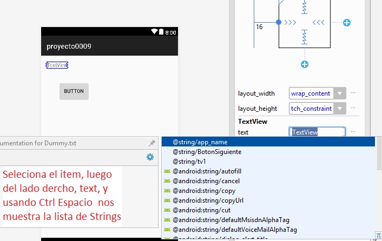Toggle the right inner width chevrons

point(319,23)
